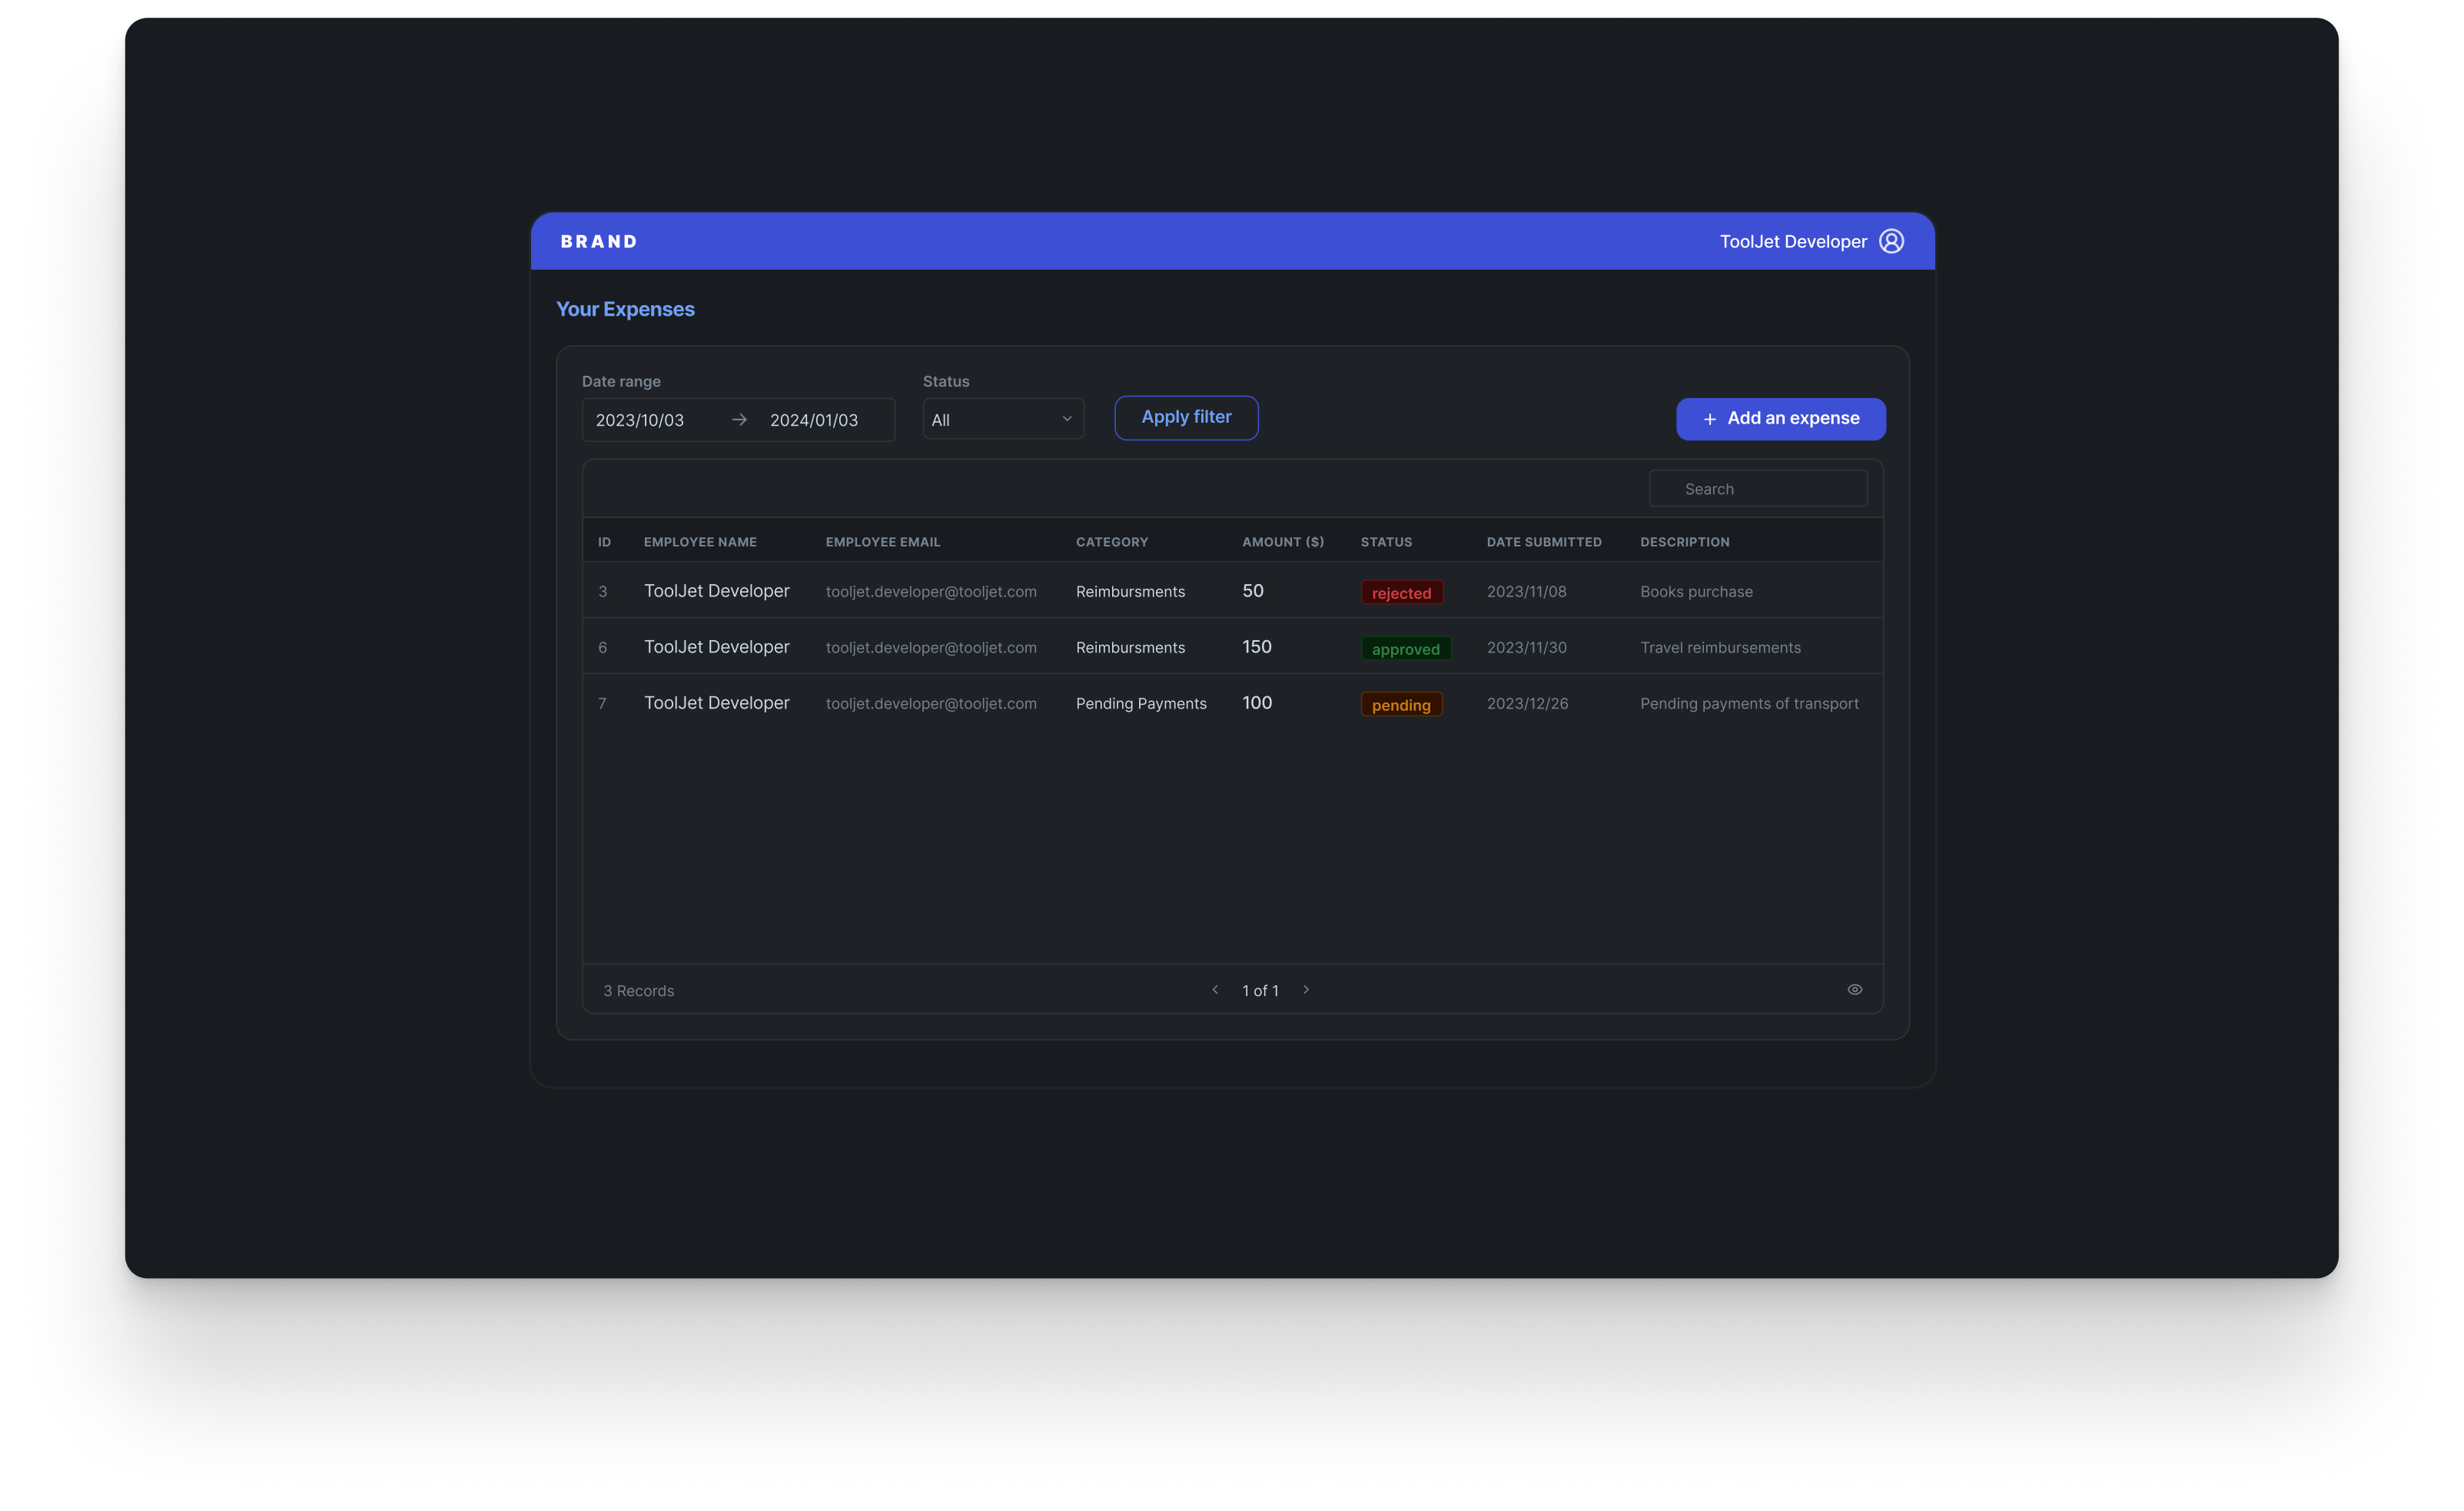This screenshot has width=2464, height=1511.
Task: Click the Your Expenses heading
Action: [625, 309]
